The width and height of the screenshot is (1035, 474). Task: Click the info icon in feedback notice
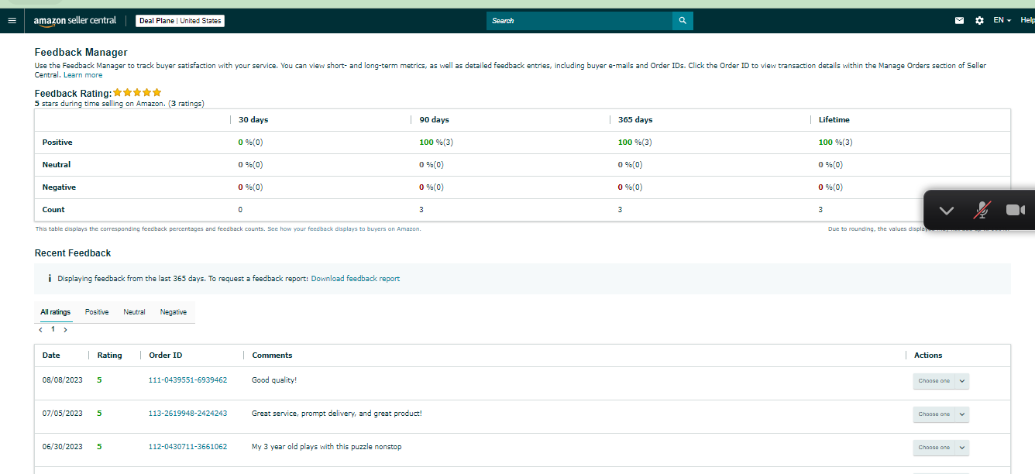click(x=50, y=278)
